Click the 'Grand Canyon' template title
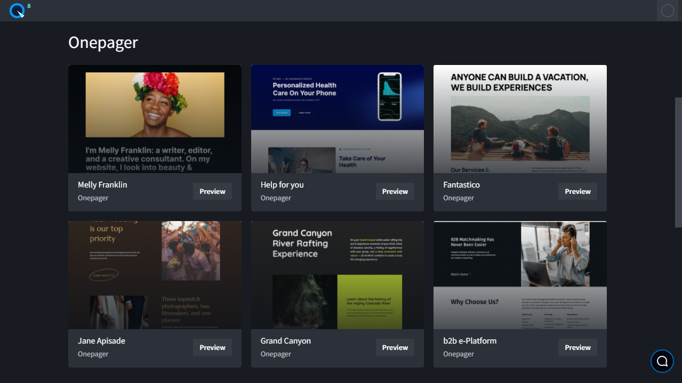 (x=286, y=341)
